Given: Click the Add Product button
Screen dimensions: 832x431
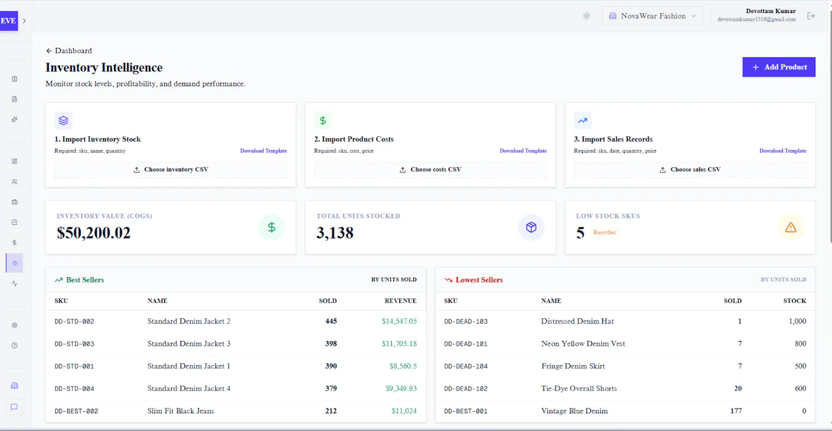Looking at the screenshot, I should [x=778, y=67].
